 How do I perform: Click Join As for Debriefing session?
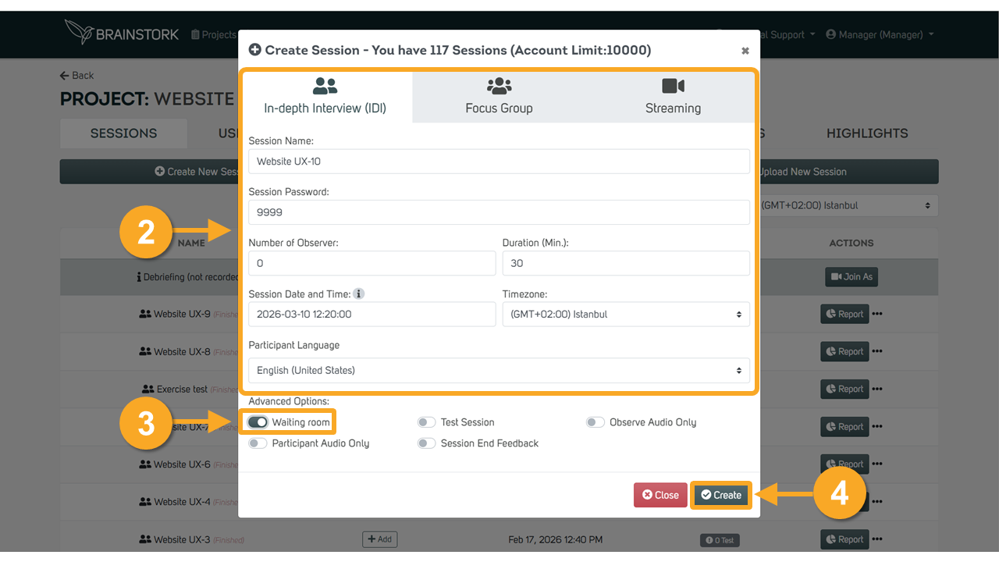pyautogui.click(x=851, y=276)
